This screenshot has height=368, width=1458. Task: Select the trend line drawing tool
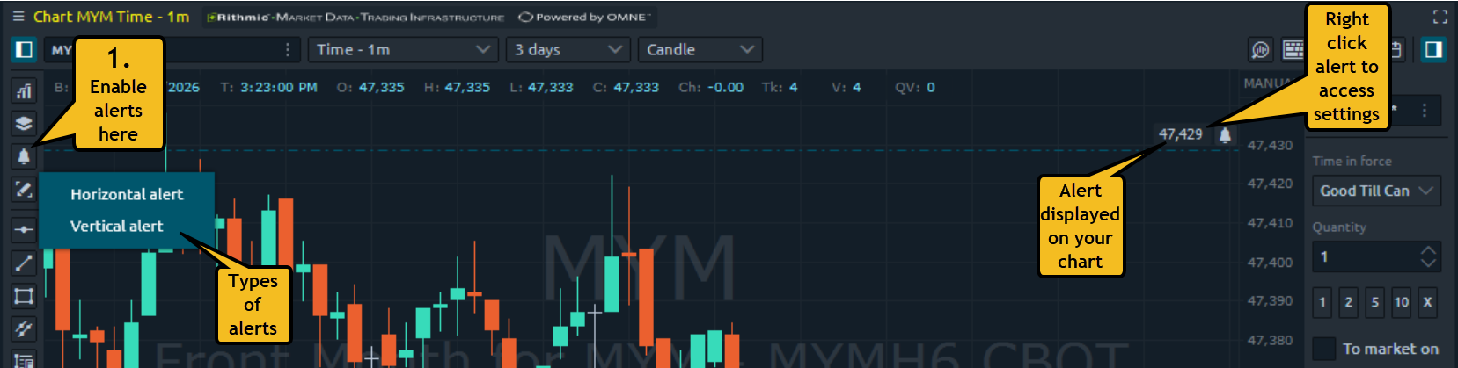pyautogui.click(x=24, y=263)
